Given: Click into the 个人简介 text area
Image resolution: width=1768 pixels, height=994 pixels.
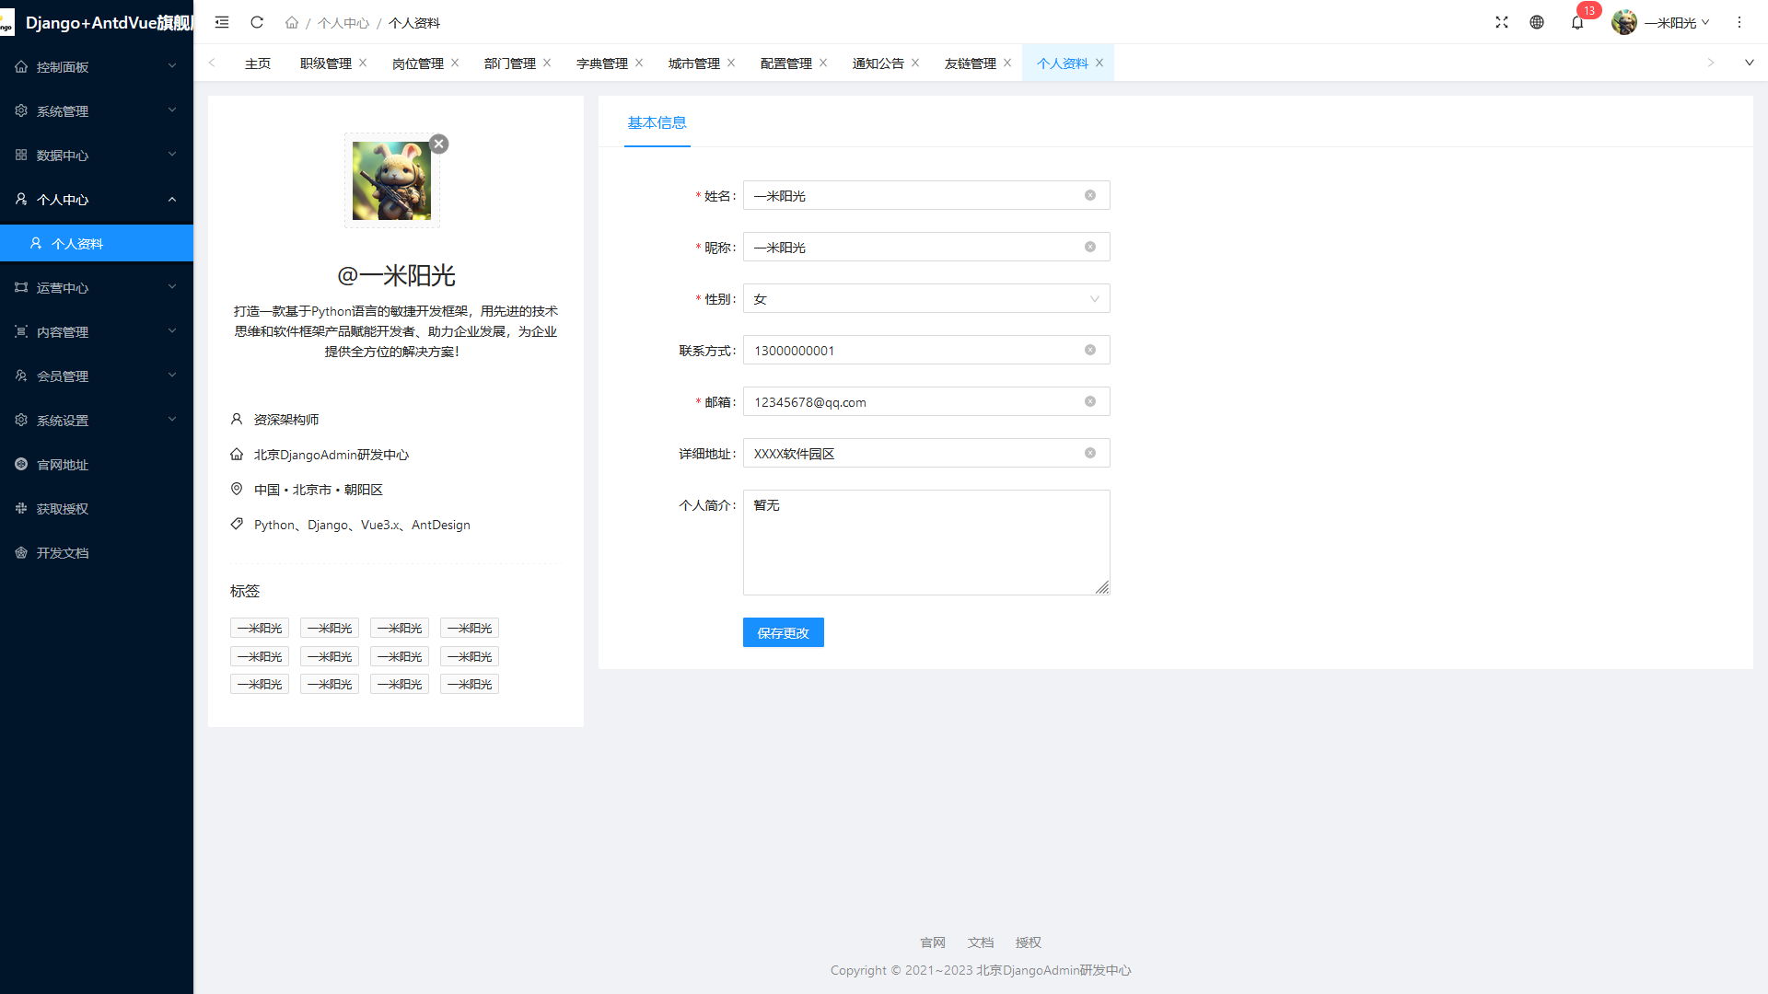Looking at the screenshot, I should (x=925, y=542).
